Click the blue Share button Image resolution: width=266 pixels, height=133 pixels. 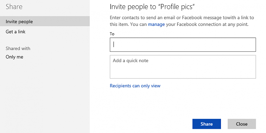[x=206, y=124]
